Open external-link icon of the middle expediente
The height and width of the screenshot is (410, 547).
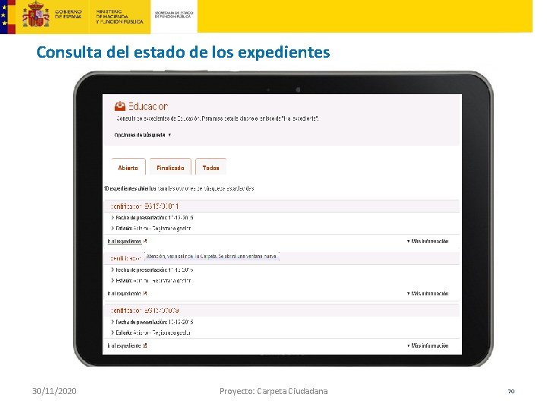[x=145, y=294]
